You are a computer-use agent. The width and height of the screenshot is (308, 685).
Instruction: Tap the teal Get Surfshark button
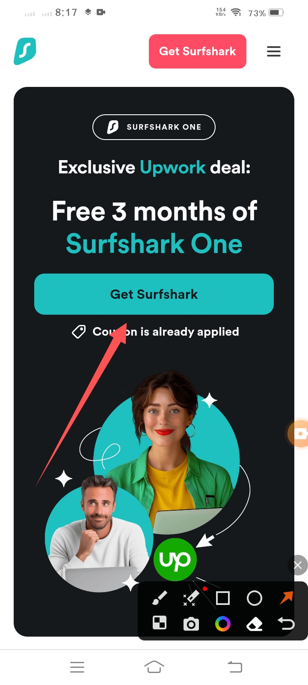click(154, 294)
